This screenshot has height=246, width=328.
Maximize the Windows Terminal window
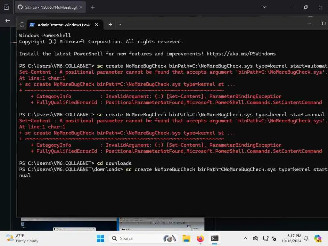tap(324, 23)
